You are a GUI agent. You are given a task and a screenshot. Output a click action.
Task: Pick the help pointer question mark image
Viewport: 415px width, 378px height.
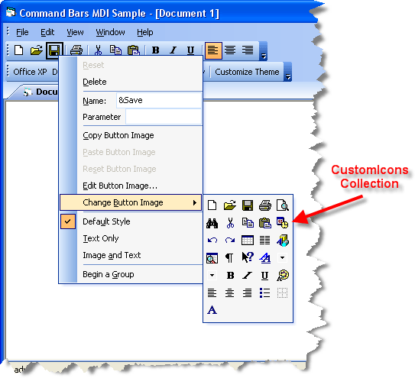coord(248,257)
